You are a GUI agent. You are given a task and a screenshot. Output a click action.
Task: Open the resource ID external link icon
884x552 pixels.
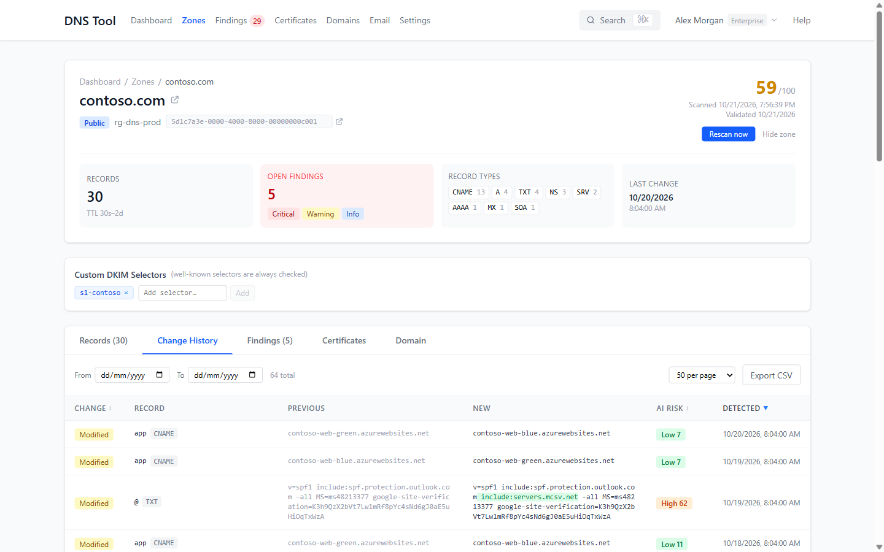(339, 121)
